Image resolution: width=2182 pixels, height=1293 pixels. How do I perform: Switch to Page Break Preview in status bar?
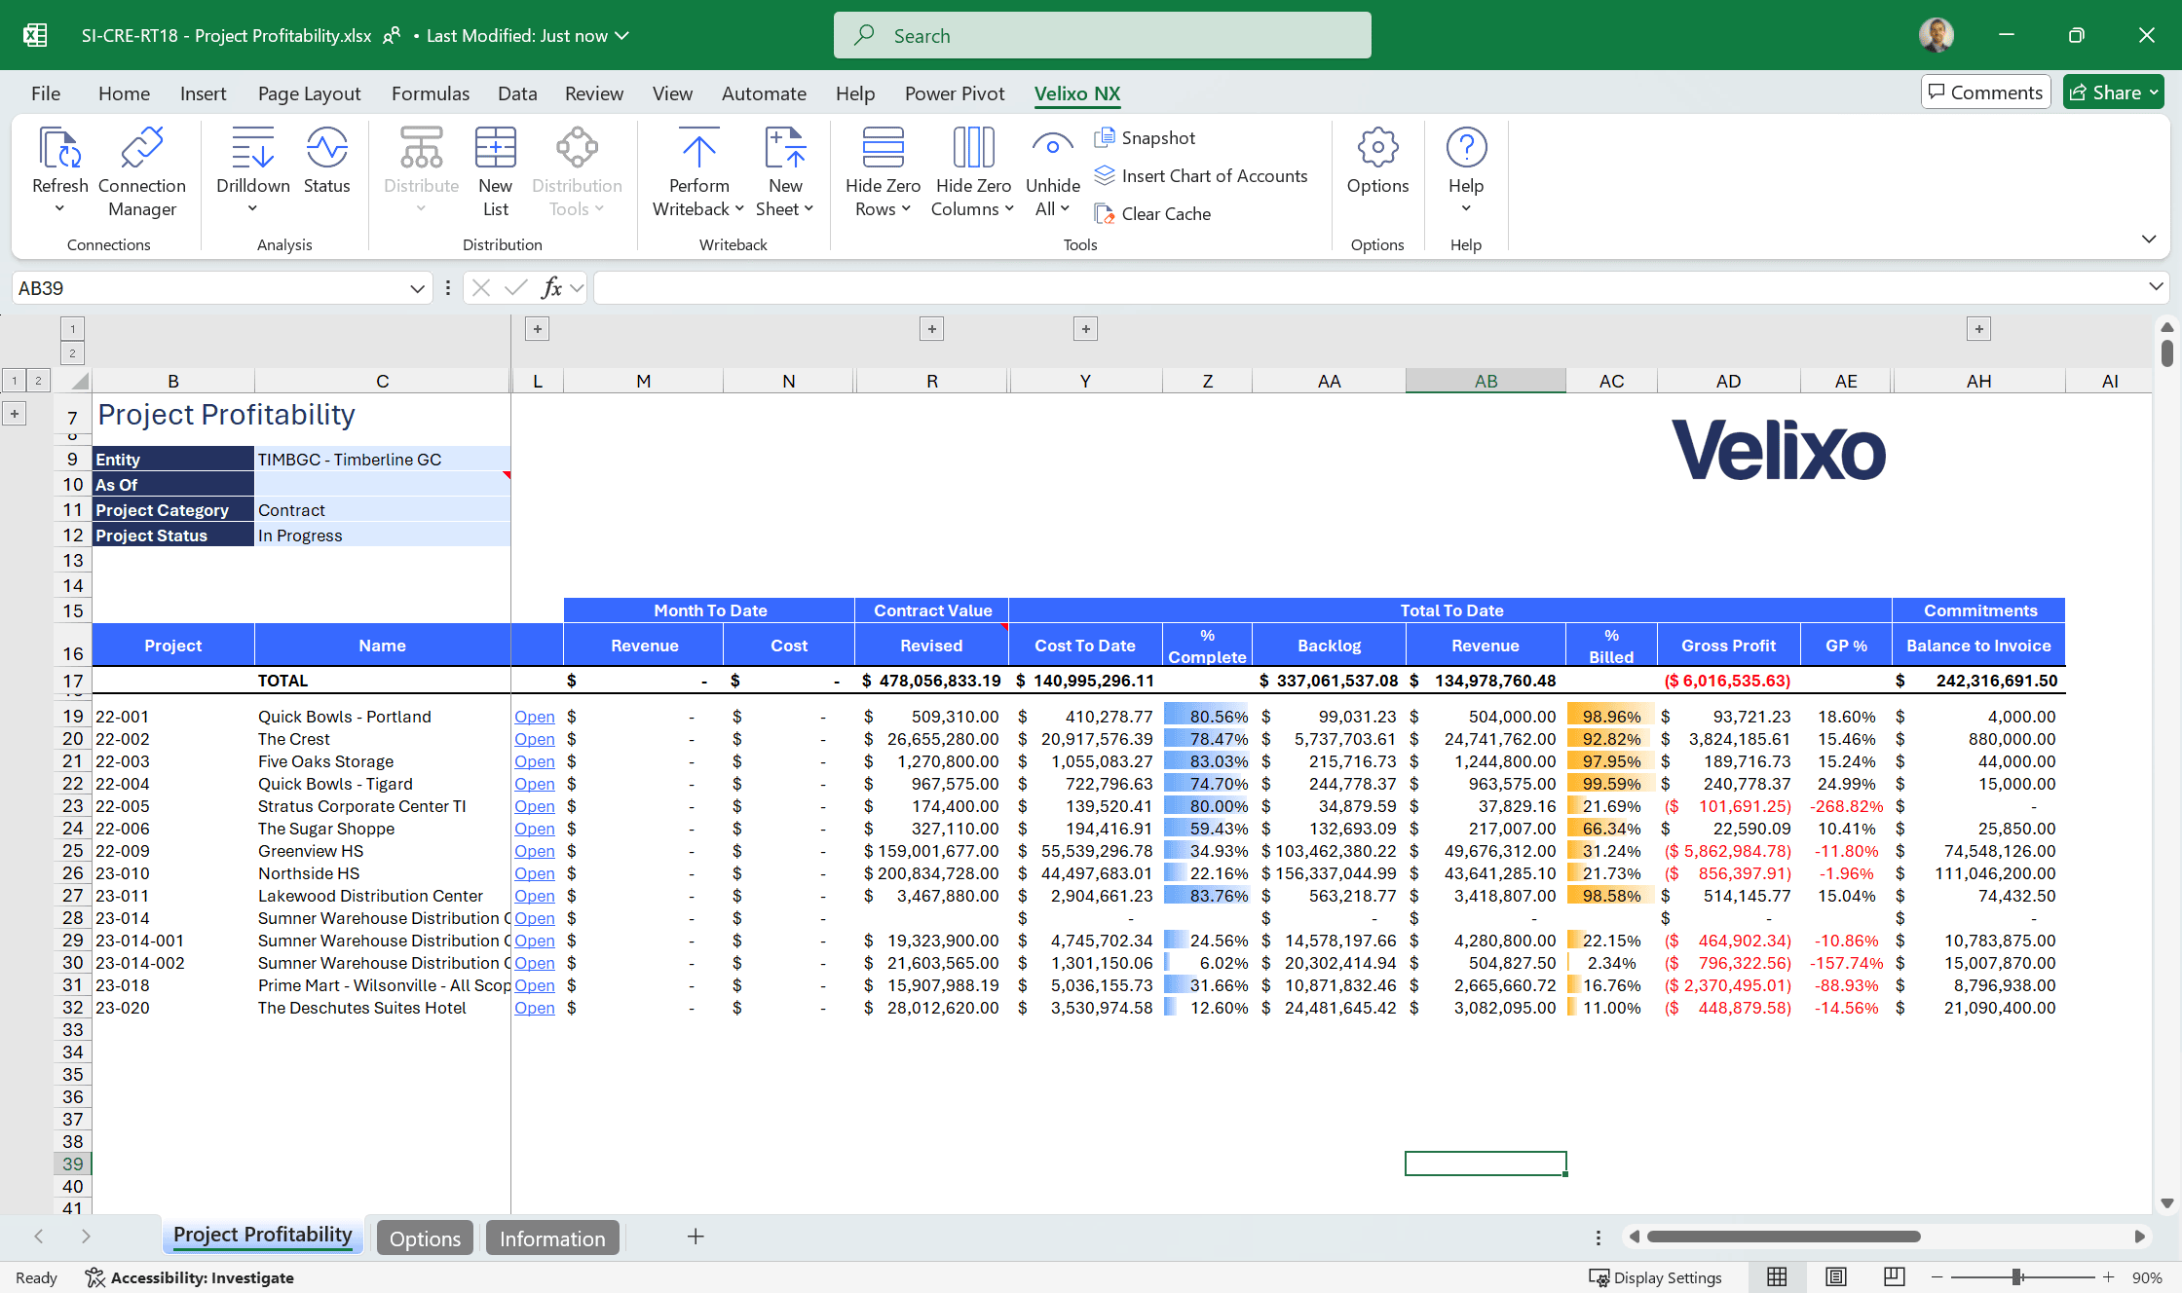1895,1277
